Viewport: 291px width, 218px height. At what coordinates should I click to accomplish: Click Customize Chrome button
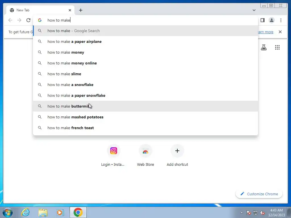(x=259, y=194)
